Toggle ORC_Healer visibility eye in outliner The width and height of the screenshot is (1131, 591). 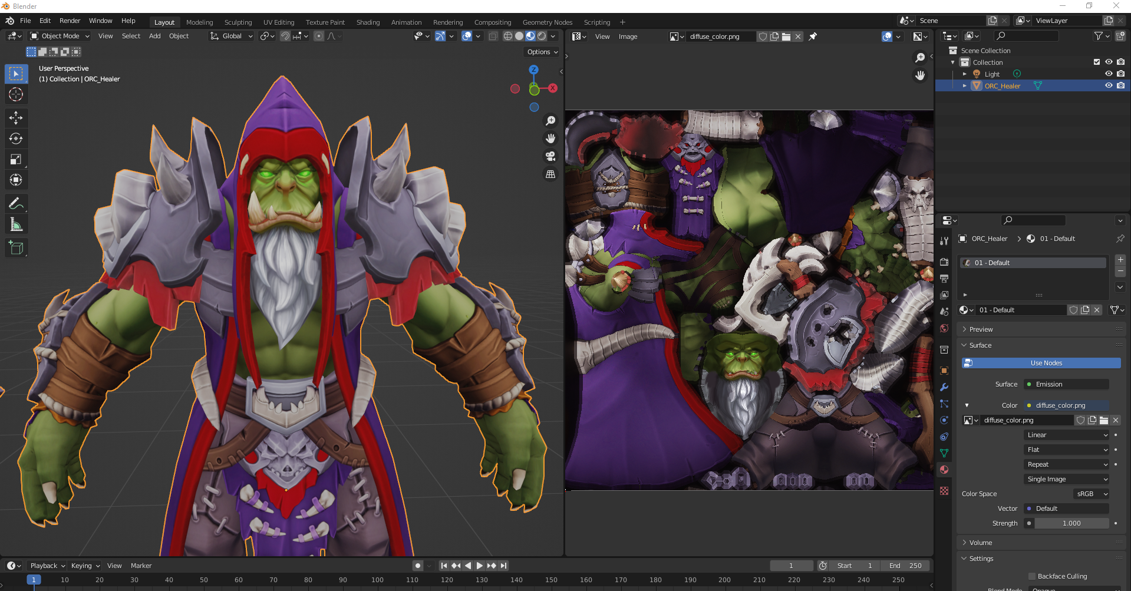click(x=1109, y=85)
